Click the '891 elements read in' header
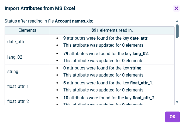184x127 pixels. pyautogui.click(x=112, y=30)
